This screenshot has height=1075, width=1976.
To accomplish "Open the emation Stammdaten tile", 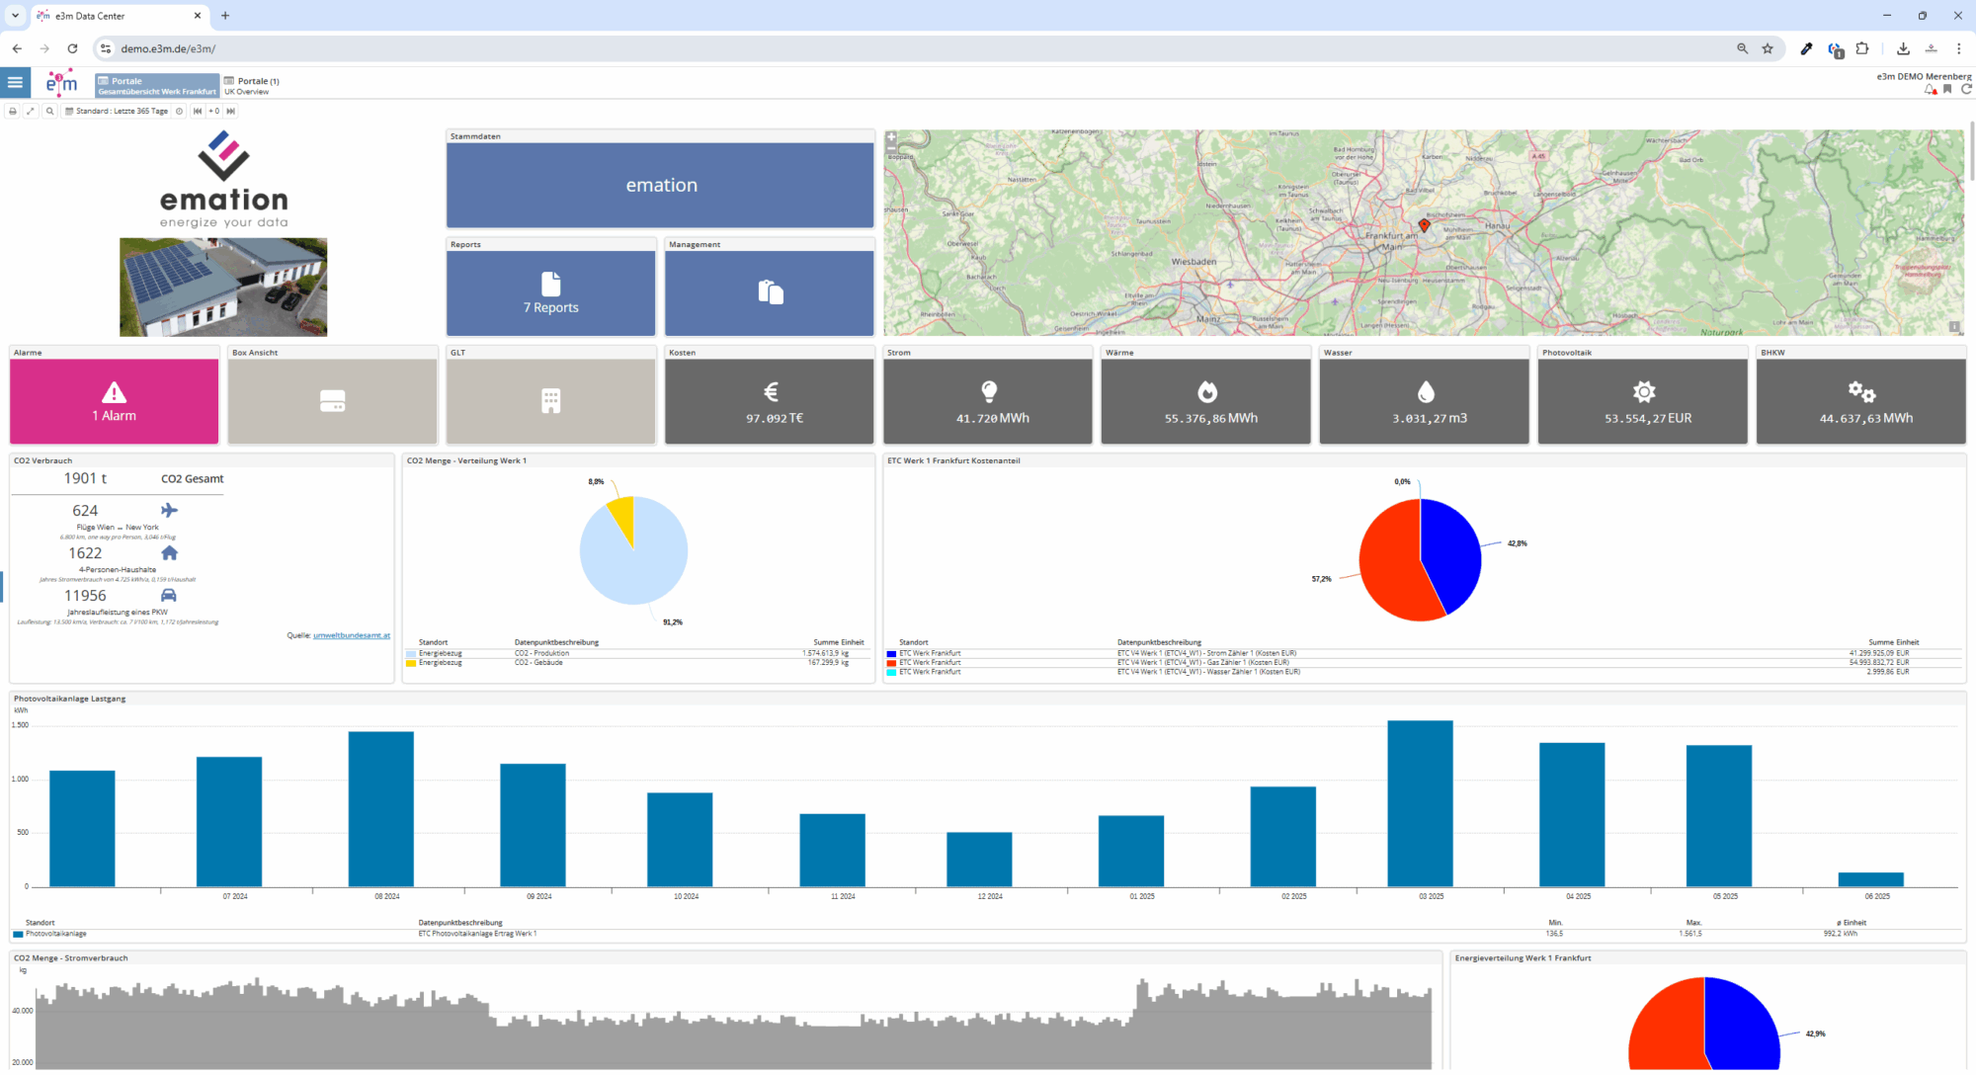I will coord(660,185).
